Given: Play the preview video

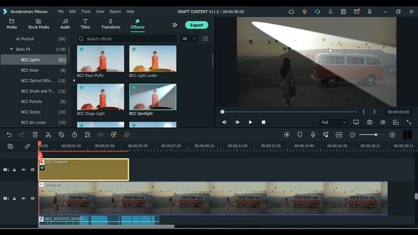Looking at the screenshot, I should tap(250, 122).
